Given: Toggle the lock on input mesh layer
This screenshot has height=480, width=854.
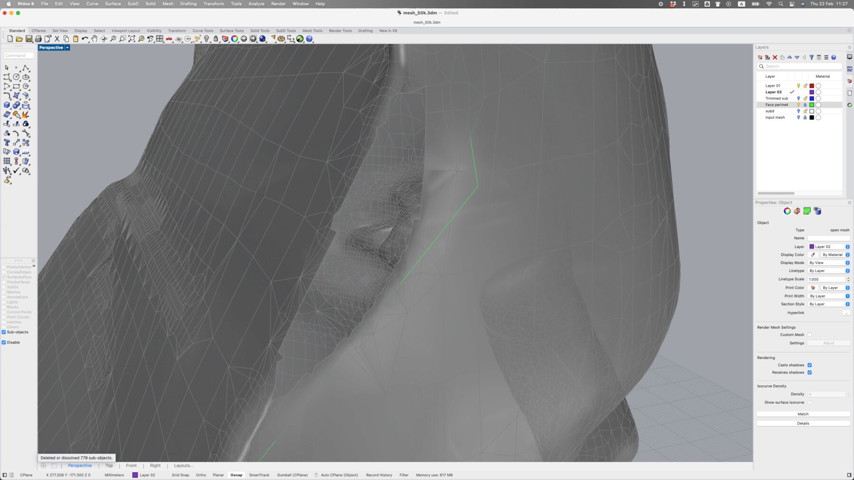Looking at the screenshot, I should (805, 118).
